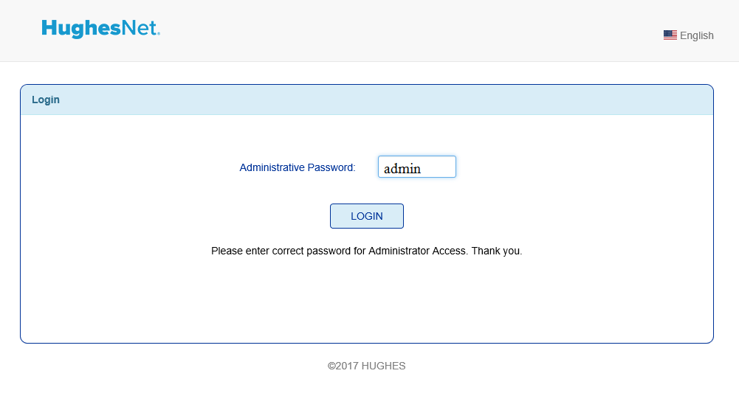
Task: Select the Login panel title
Action: point(46,100)
